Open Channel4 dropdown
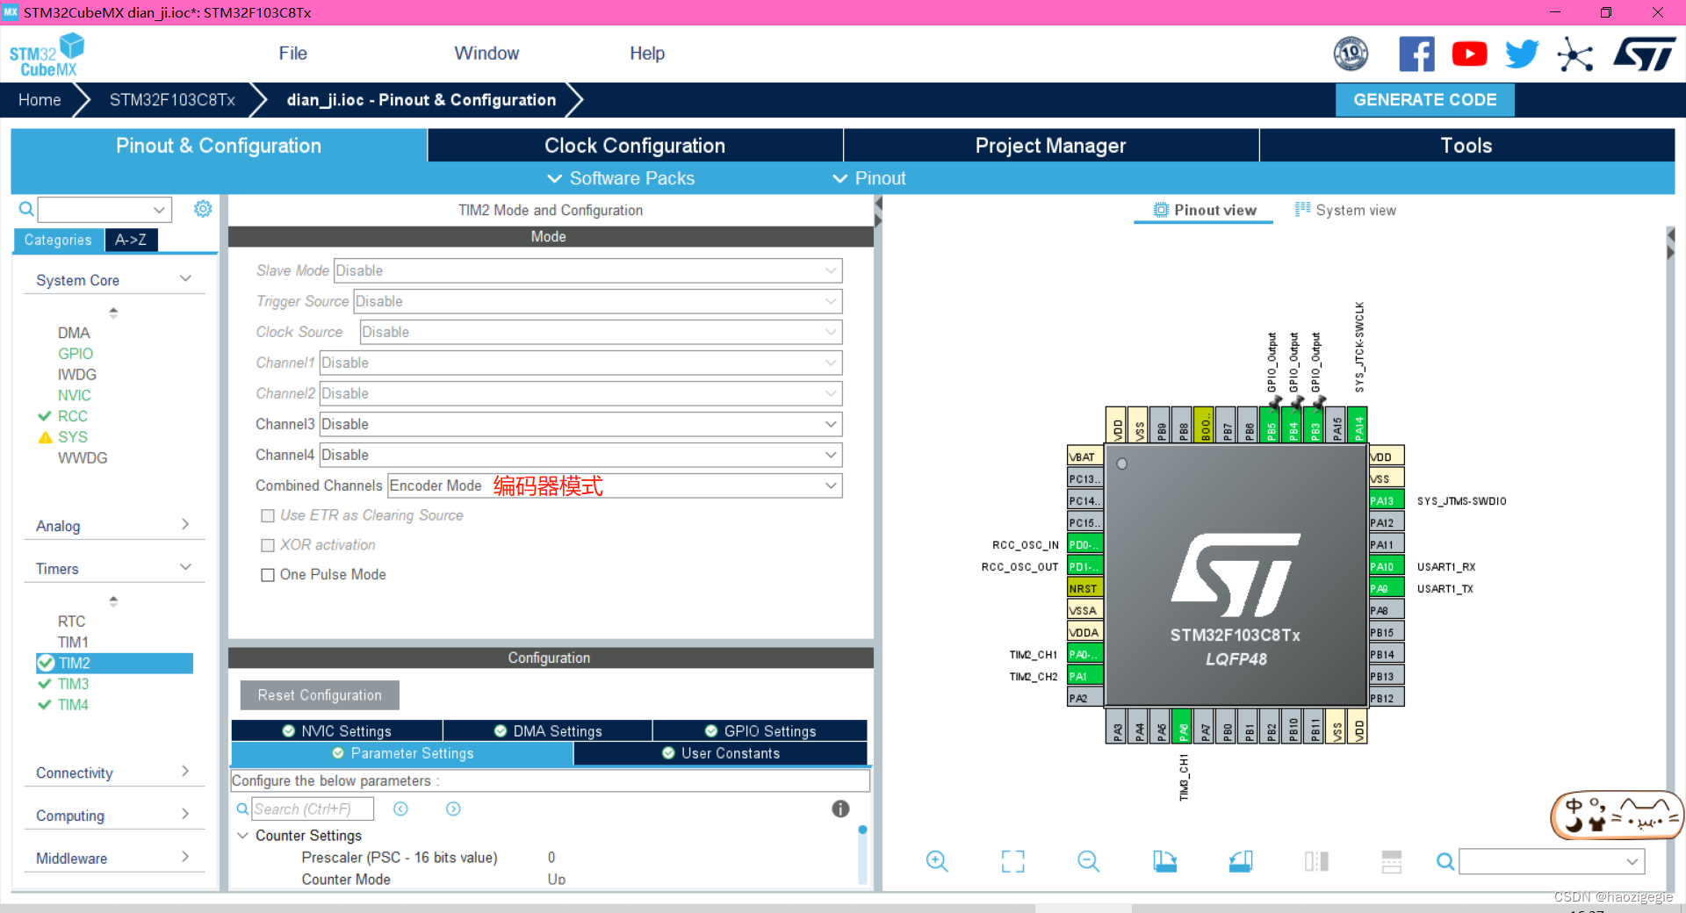Image resolution: width=1686 pixels, height=913 pixels. tap(580, 455)
